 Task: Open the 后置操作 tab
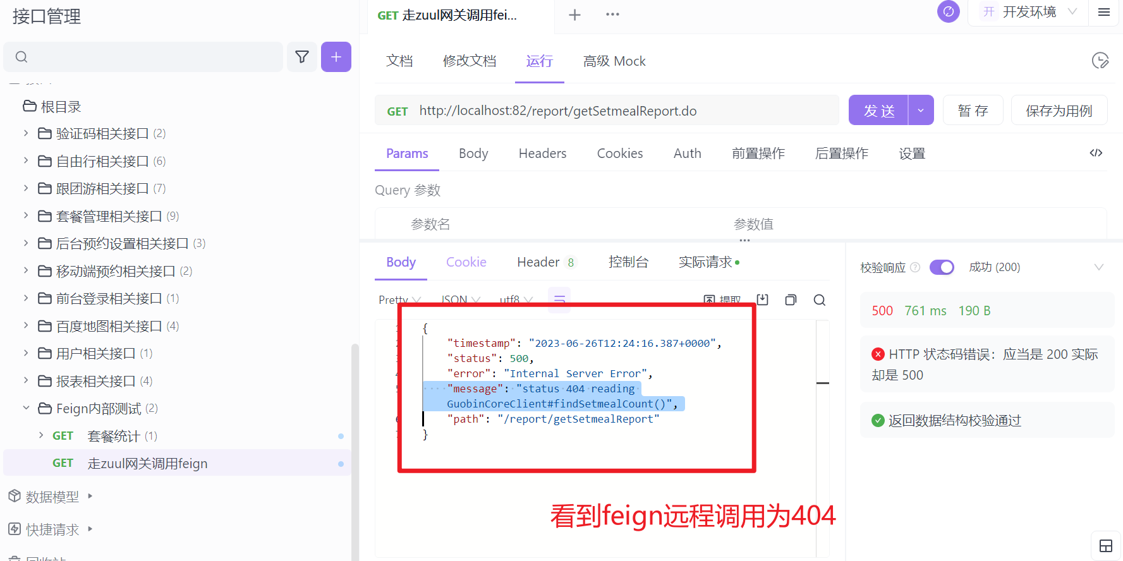[x=842, y=154]
